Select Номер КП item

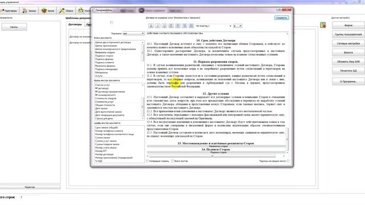(x=101, y=151)
